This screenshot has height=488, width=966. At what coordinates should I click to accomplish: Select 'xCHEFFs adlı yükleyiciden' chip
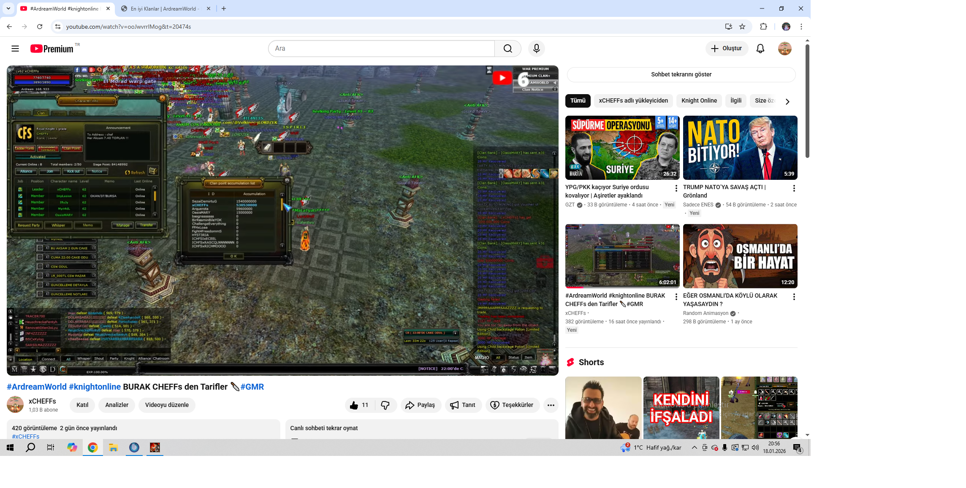(x=633, y=100)
